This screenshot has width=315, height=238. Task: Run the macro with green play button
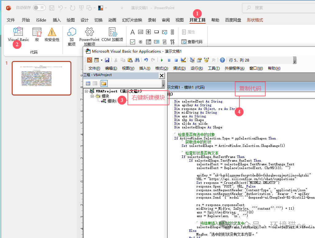tap(162, 60)
